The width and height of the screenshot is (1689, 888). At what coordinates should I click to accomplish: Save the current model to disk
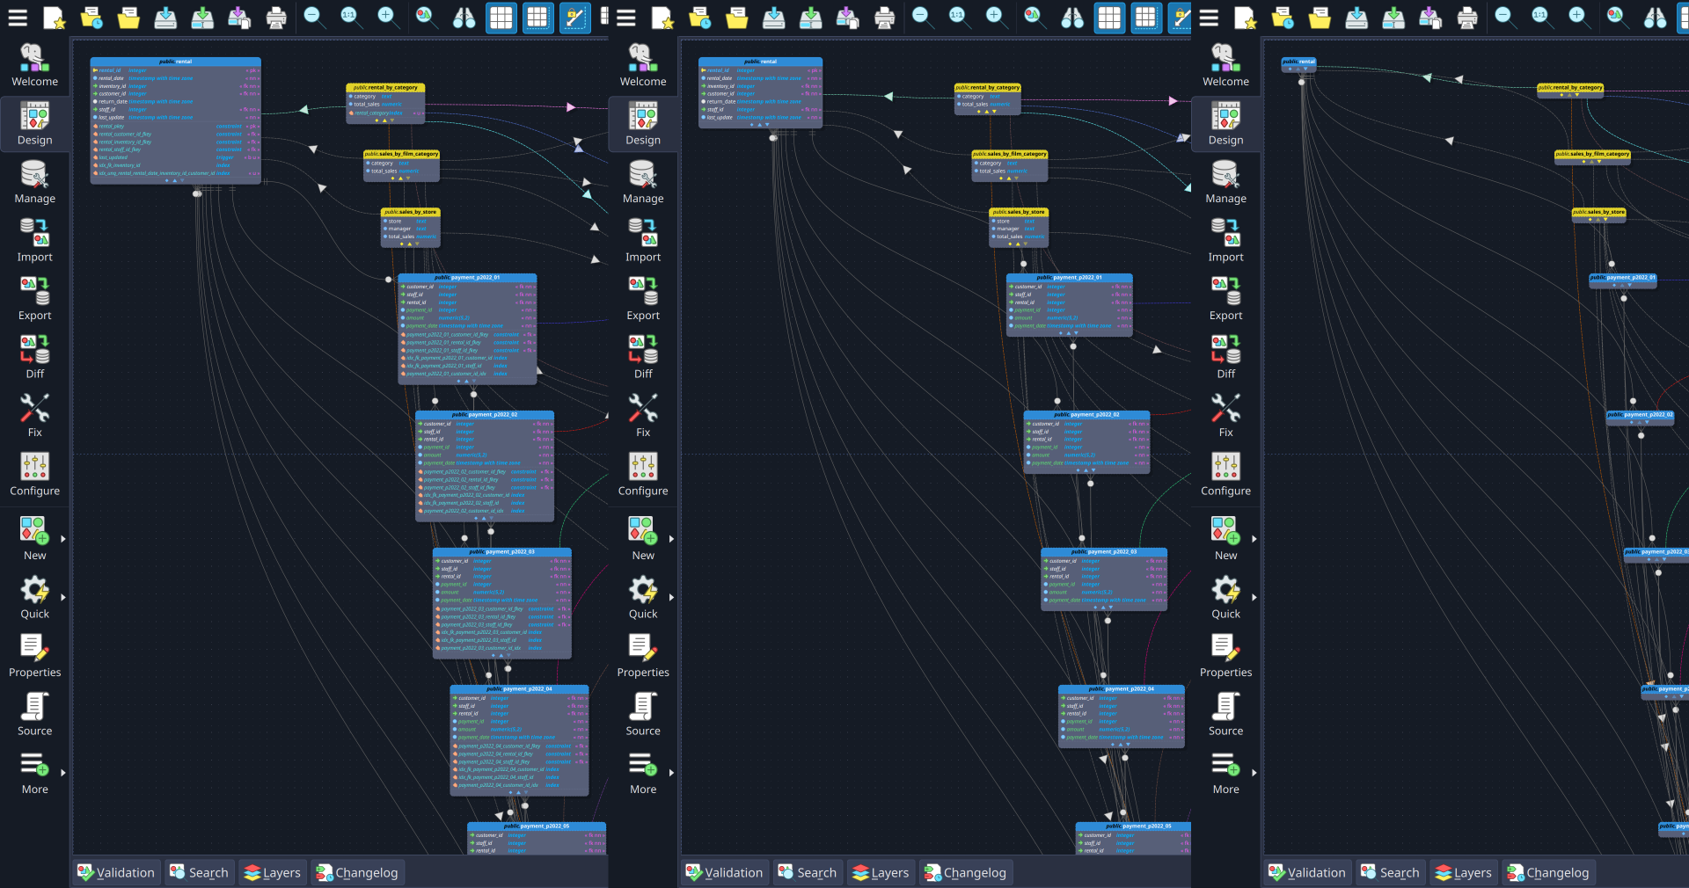pyautogui.click(x=165, y=18)
